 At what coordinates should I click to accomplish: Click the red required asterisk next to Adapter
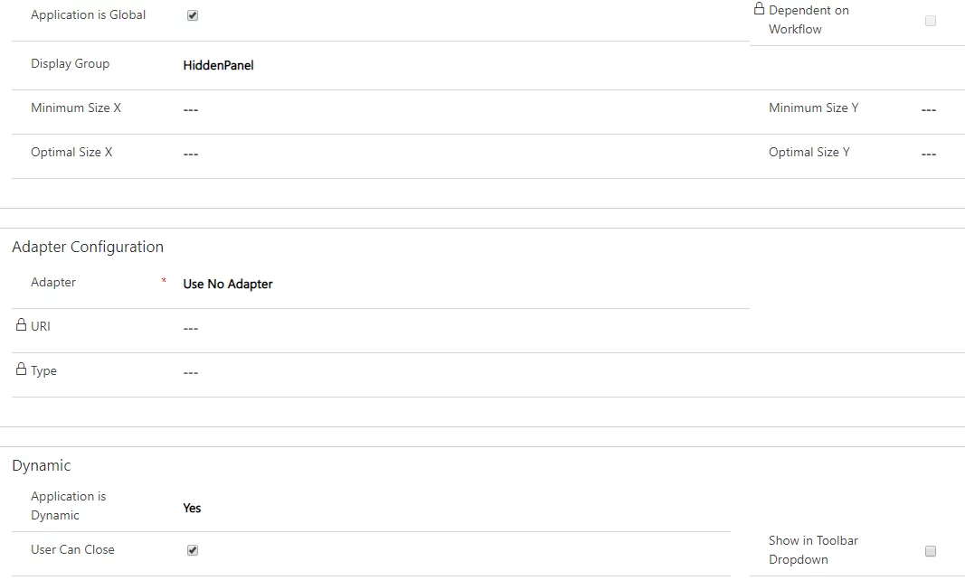point(164,280)
